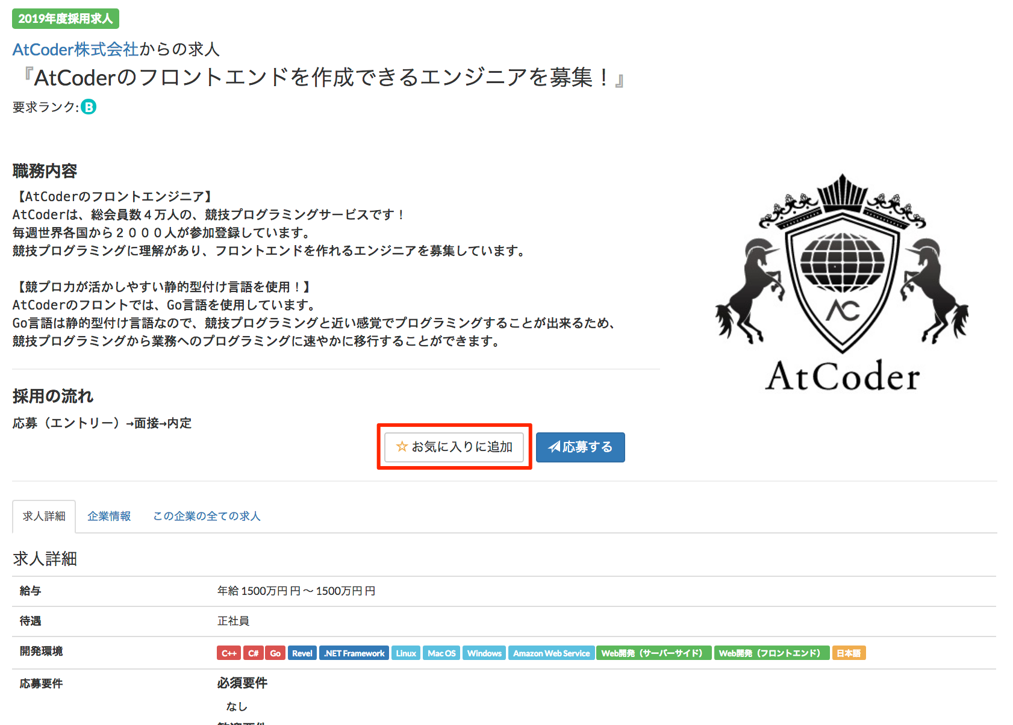Click the .NET Framework tag

pos(354,653)
